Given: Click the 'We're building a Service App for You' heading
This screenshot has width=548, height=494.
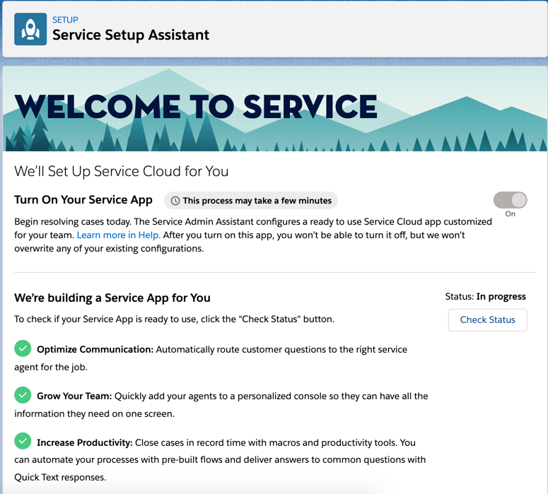Looking at the screenshot, I should (x=112, y=298).
